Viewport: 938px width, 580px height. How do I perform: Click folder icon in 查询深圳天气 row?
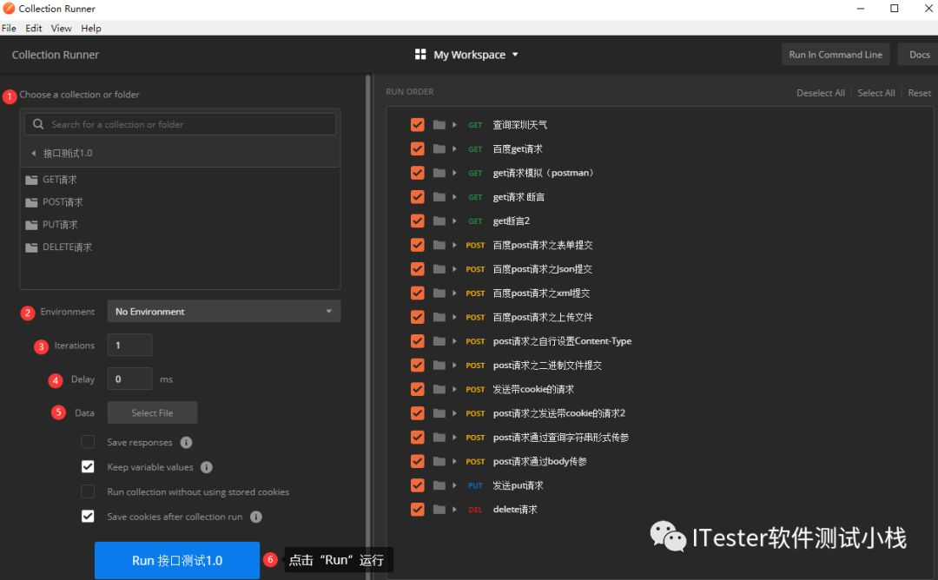tap(439, 124)
